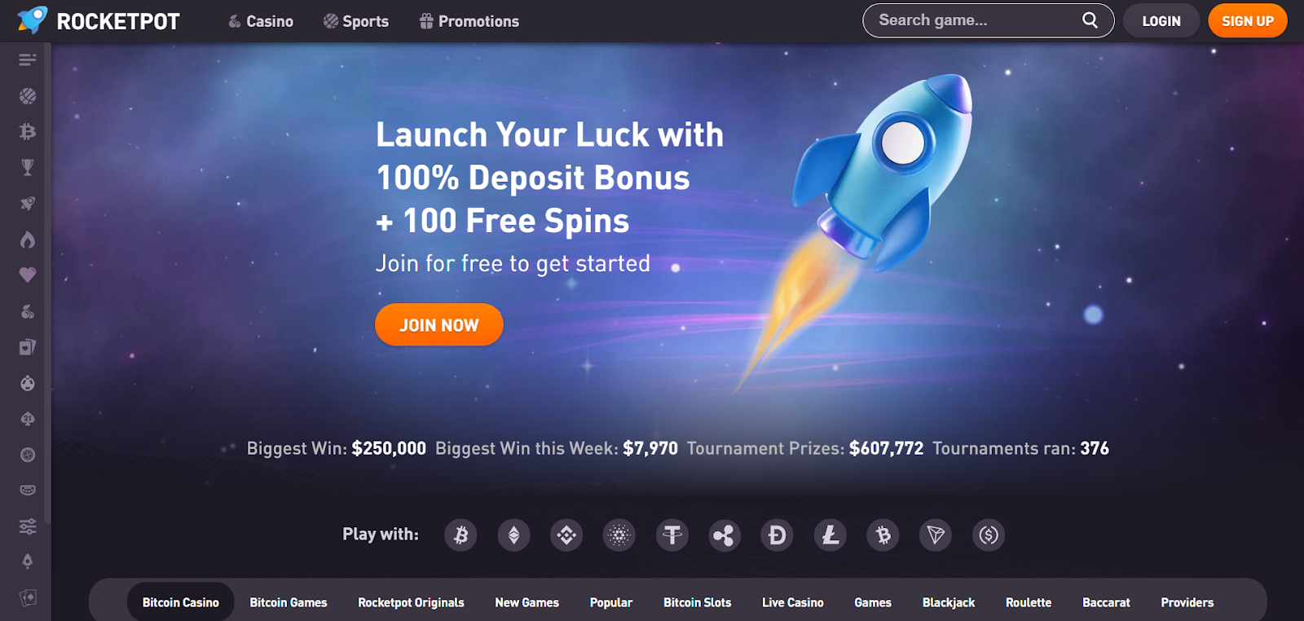
Task: Switch to the Live Casino tab
Action: coord(793,602)
